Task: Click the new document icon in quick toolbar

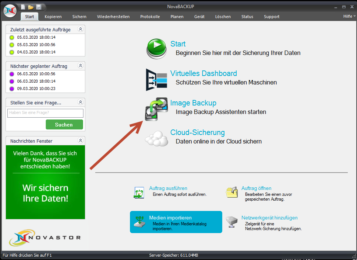Action: [23, 7]
